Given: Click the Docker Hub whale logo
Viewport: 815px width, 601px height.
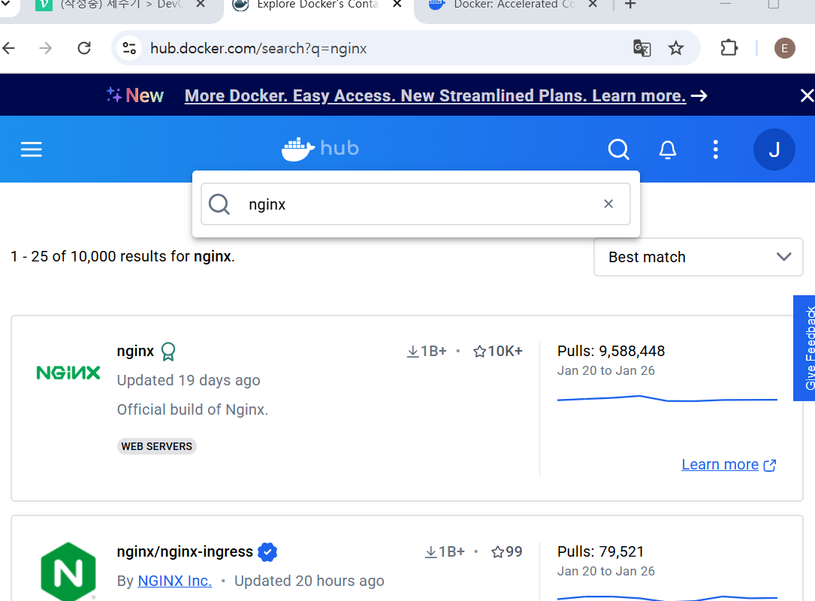Looking at the screenshot, I should [320, 149].
